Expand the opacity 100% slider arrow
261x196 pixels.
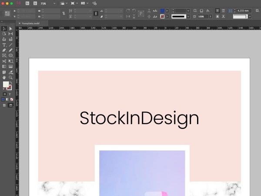click(x=211, y=17)
